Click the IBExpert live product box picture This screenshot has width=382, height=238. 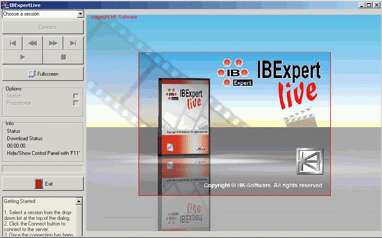coord(184,117)
